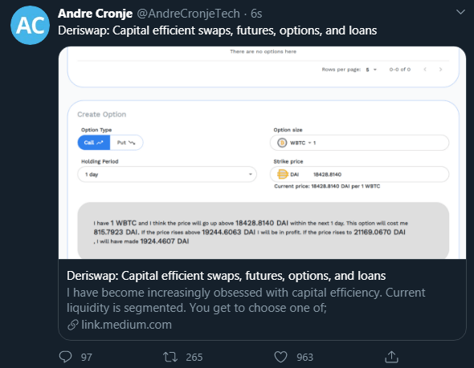Open the @AndreCronjeTech handle

(188, 14)
